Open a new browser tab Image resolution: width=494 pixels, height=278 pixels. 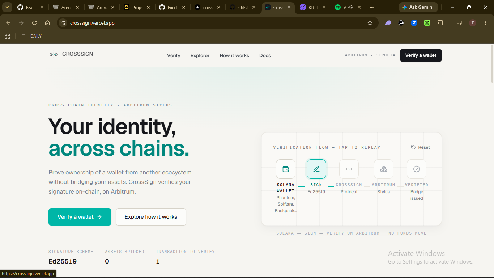[372, 7]
